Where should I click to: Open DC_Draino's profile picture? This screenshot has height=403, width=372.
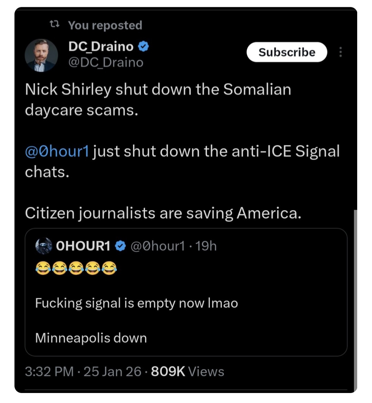(x=41, y=55)
